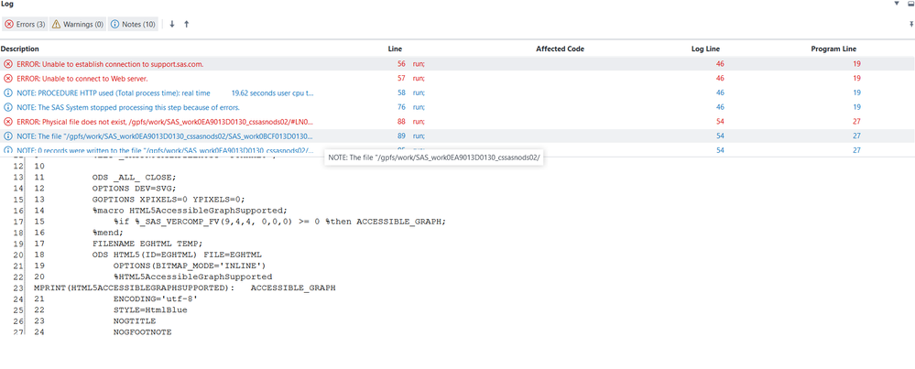
Task: Click '%if %_SAS_VERCOMP_FV' log line
Action: click(x=279, y=222)
